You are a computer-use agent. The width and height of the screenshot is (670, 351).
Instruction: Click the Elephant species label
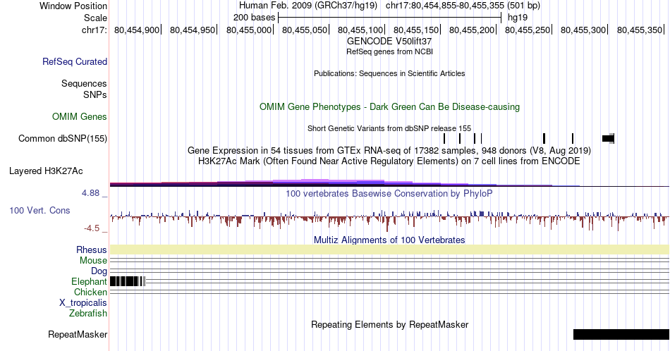pos(90,281)
